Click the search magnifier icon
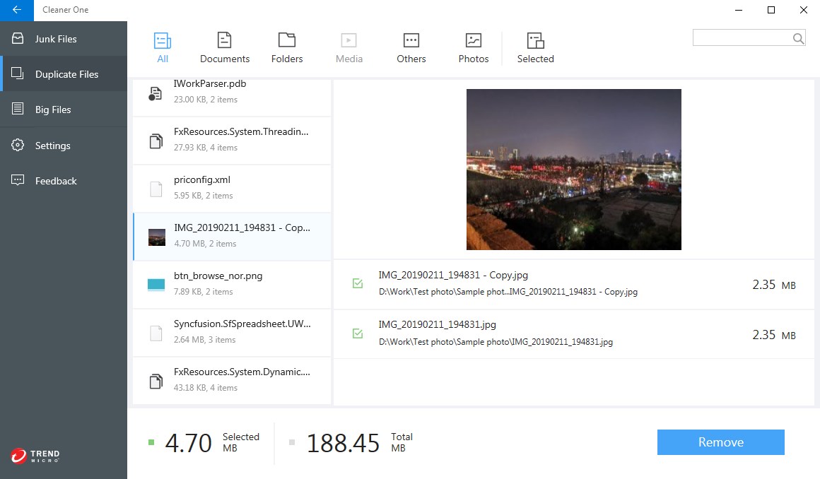The height and width of the screenshot is (479, 820). click(798, 38)
